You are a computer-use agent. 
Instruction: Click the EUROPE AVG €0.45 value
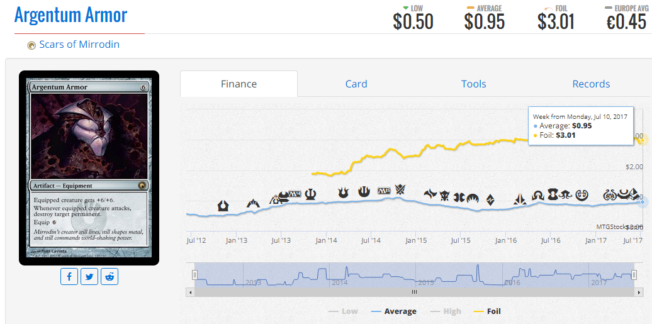[627, 22]
